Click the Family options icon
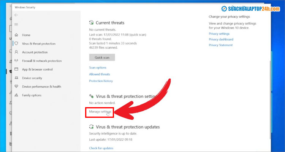Screen dimensions: 285x152 pyautogui.click(x=16, y=95)
